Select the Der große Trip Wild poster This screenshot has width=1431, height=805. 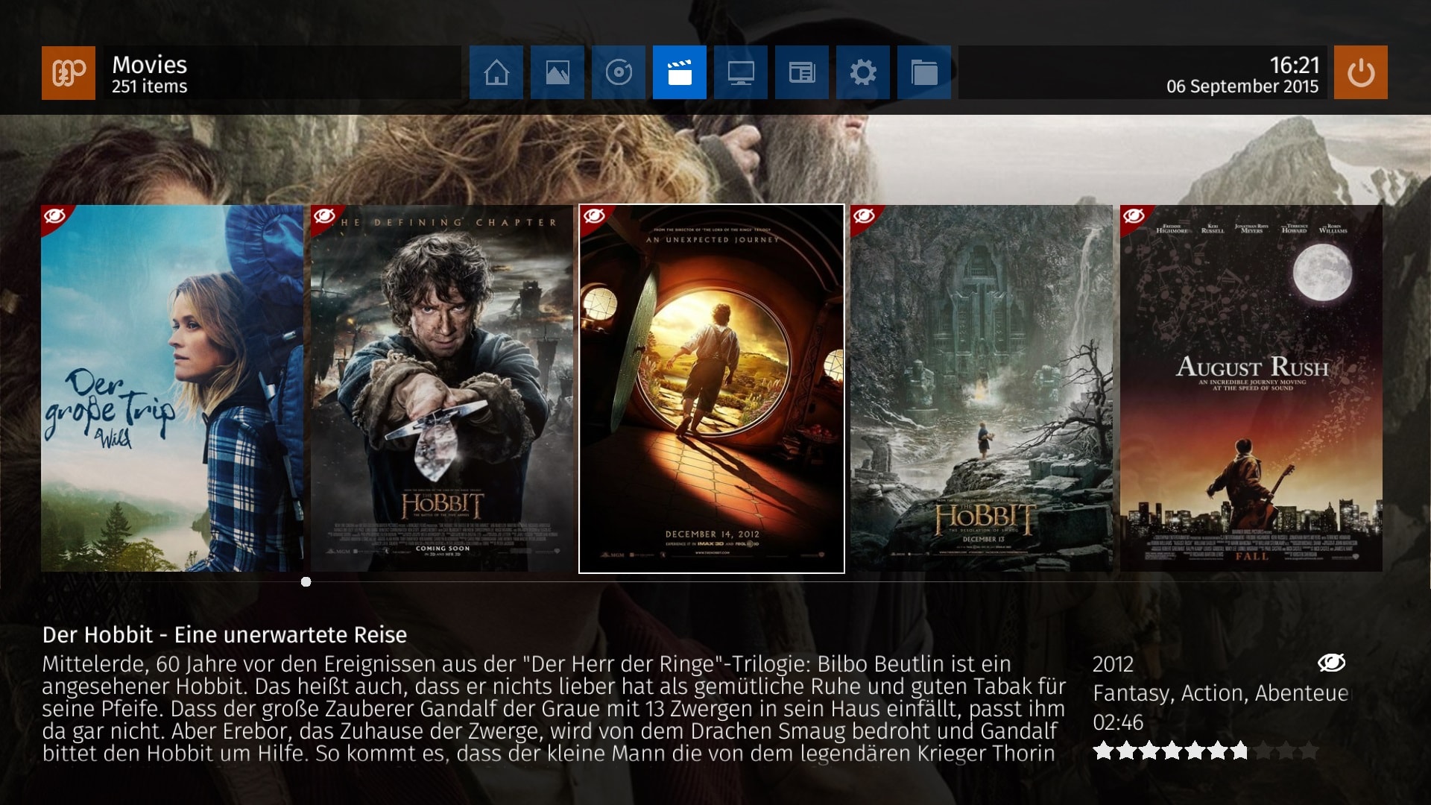(x=172, y=388)
